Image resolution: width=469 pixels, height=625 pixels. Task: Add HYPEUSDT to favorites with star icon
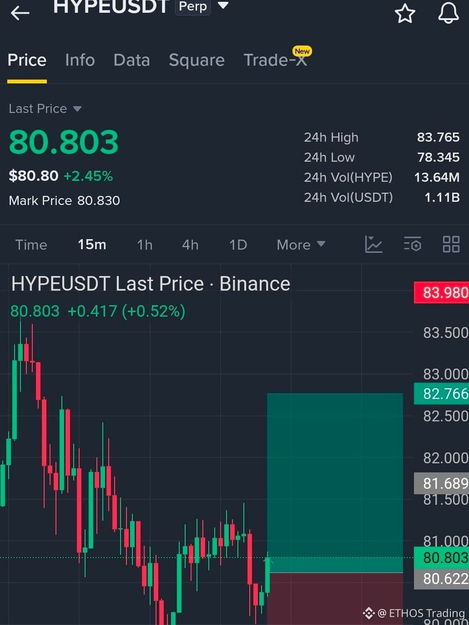click(x=405, y=13)
